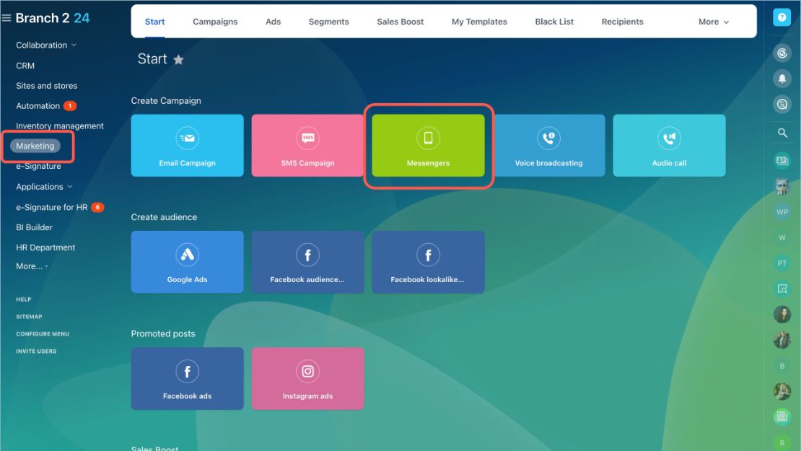
Task: Expand the Applications section
Action: (x=44, y=186)
